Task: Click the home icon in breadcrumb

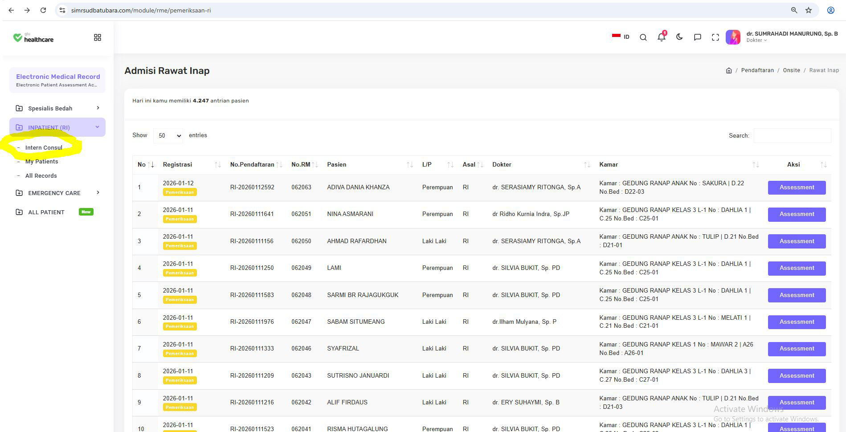Action: [x=729, y=70]
